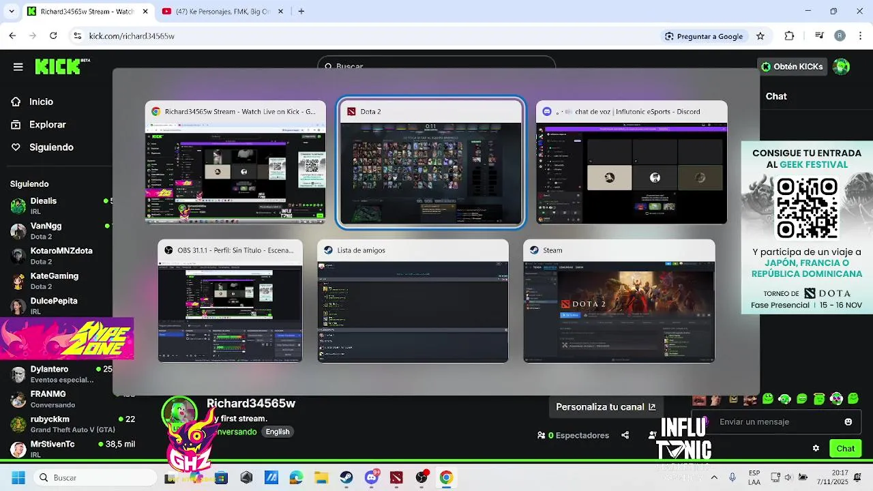
Task: Reload the current page
Action: [x=54, y=36]
